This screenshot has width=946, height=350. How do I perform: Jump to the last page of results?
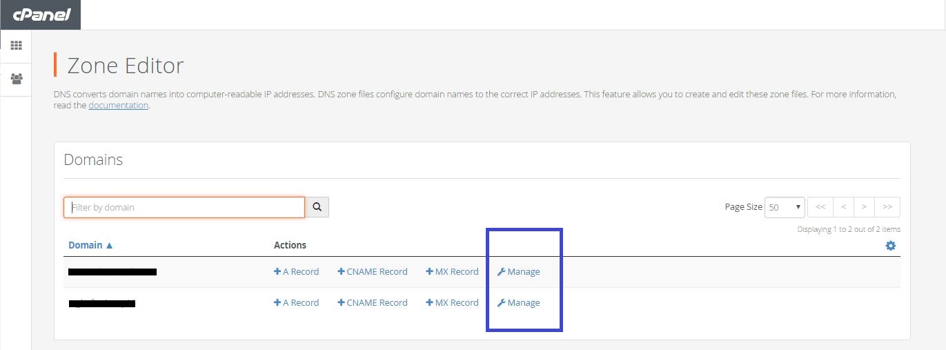(887, 207)
